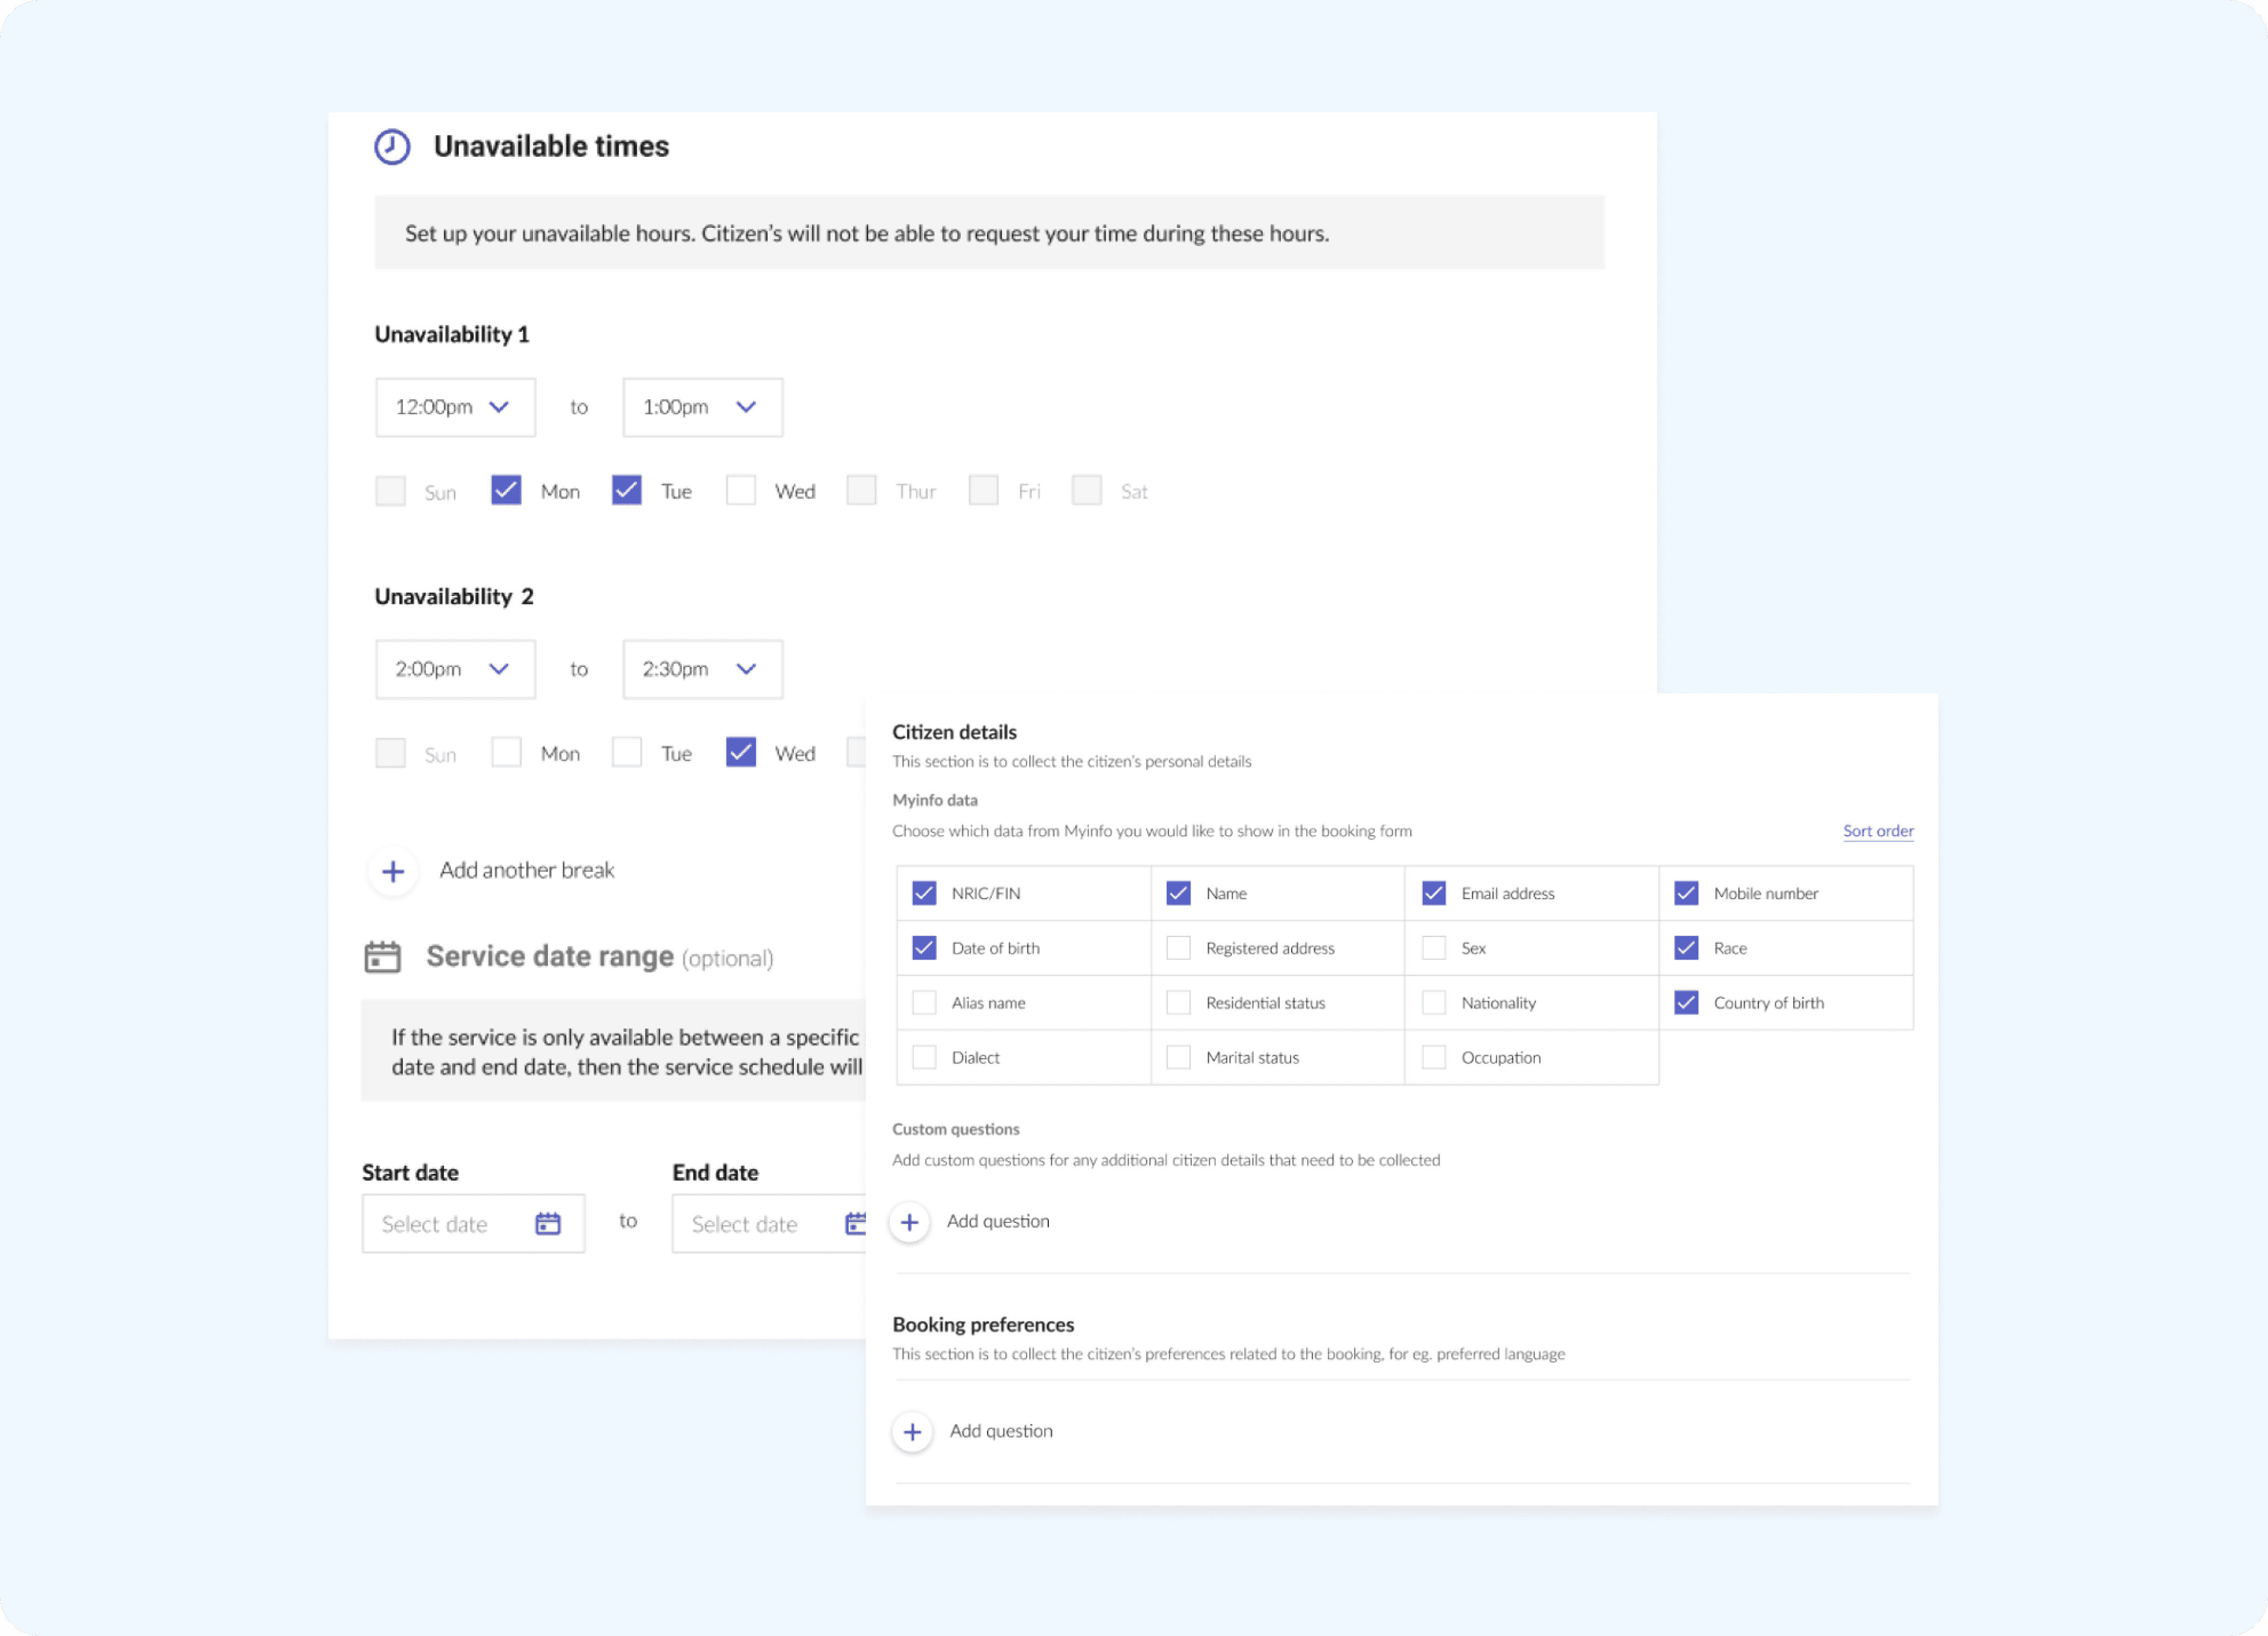Open the End date calendar picker icon
The image size is (2268, 1636).
856,1224
